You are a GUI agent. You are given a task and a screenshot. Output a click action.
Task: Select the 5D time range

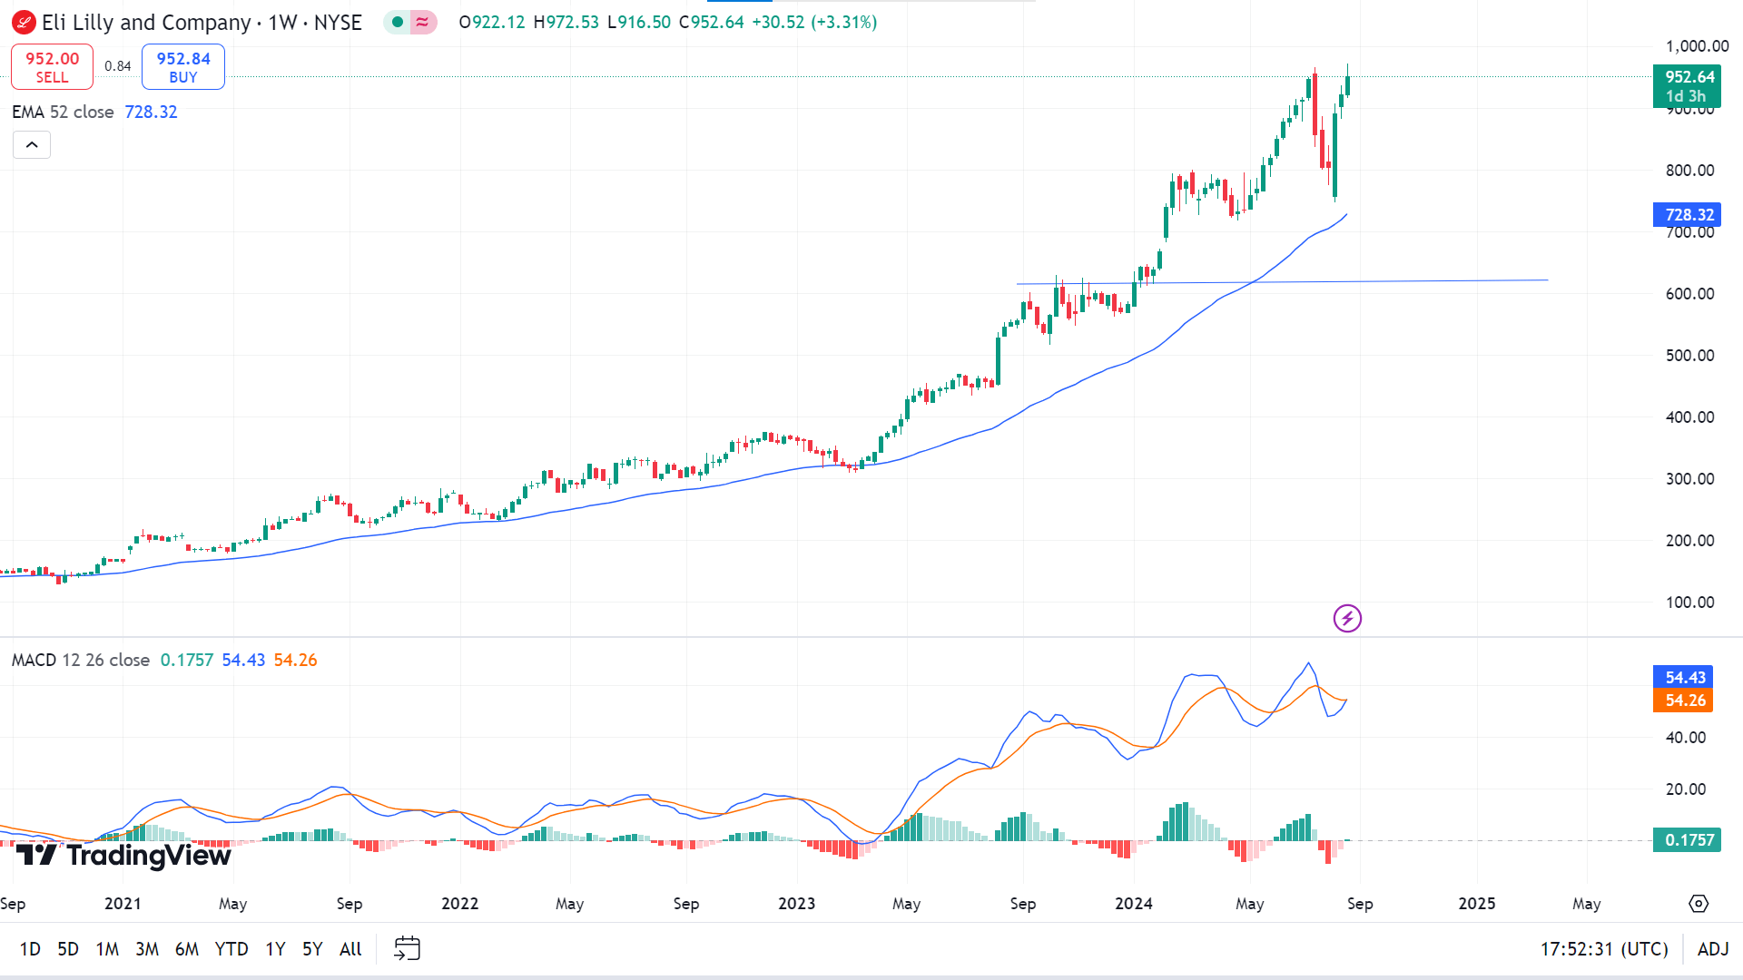pos(68,949)
